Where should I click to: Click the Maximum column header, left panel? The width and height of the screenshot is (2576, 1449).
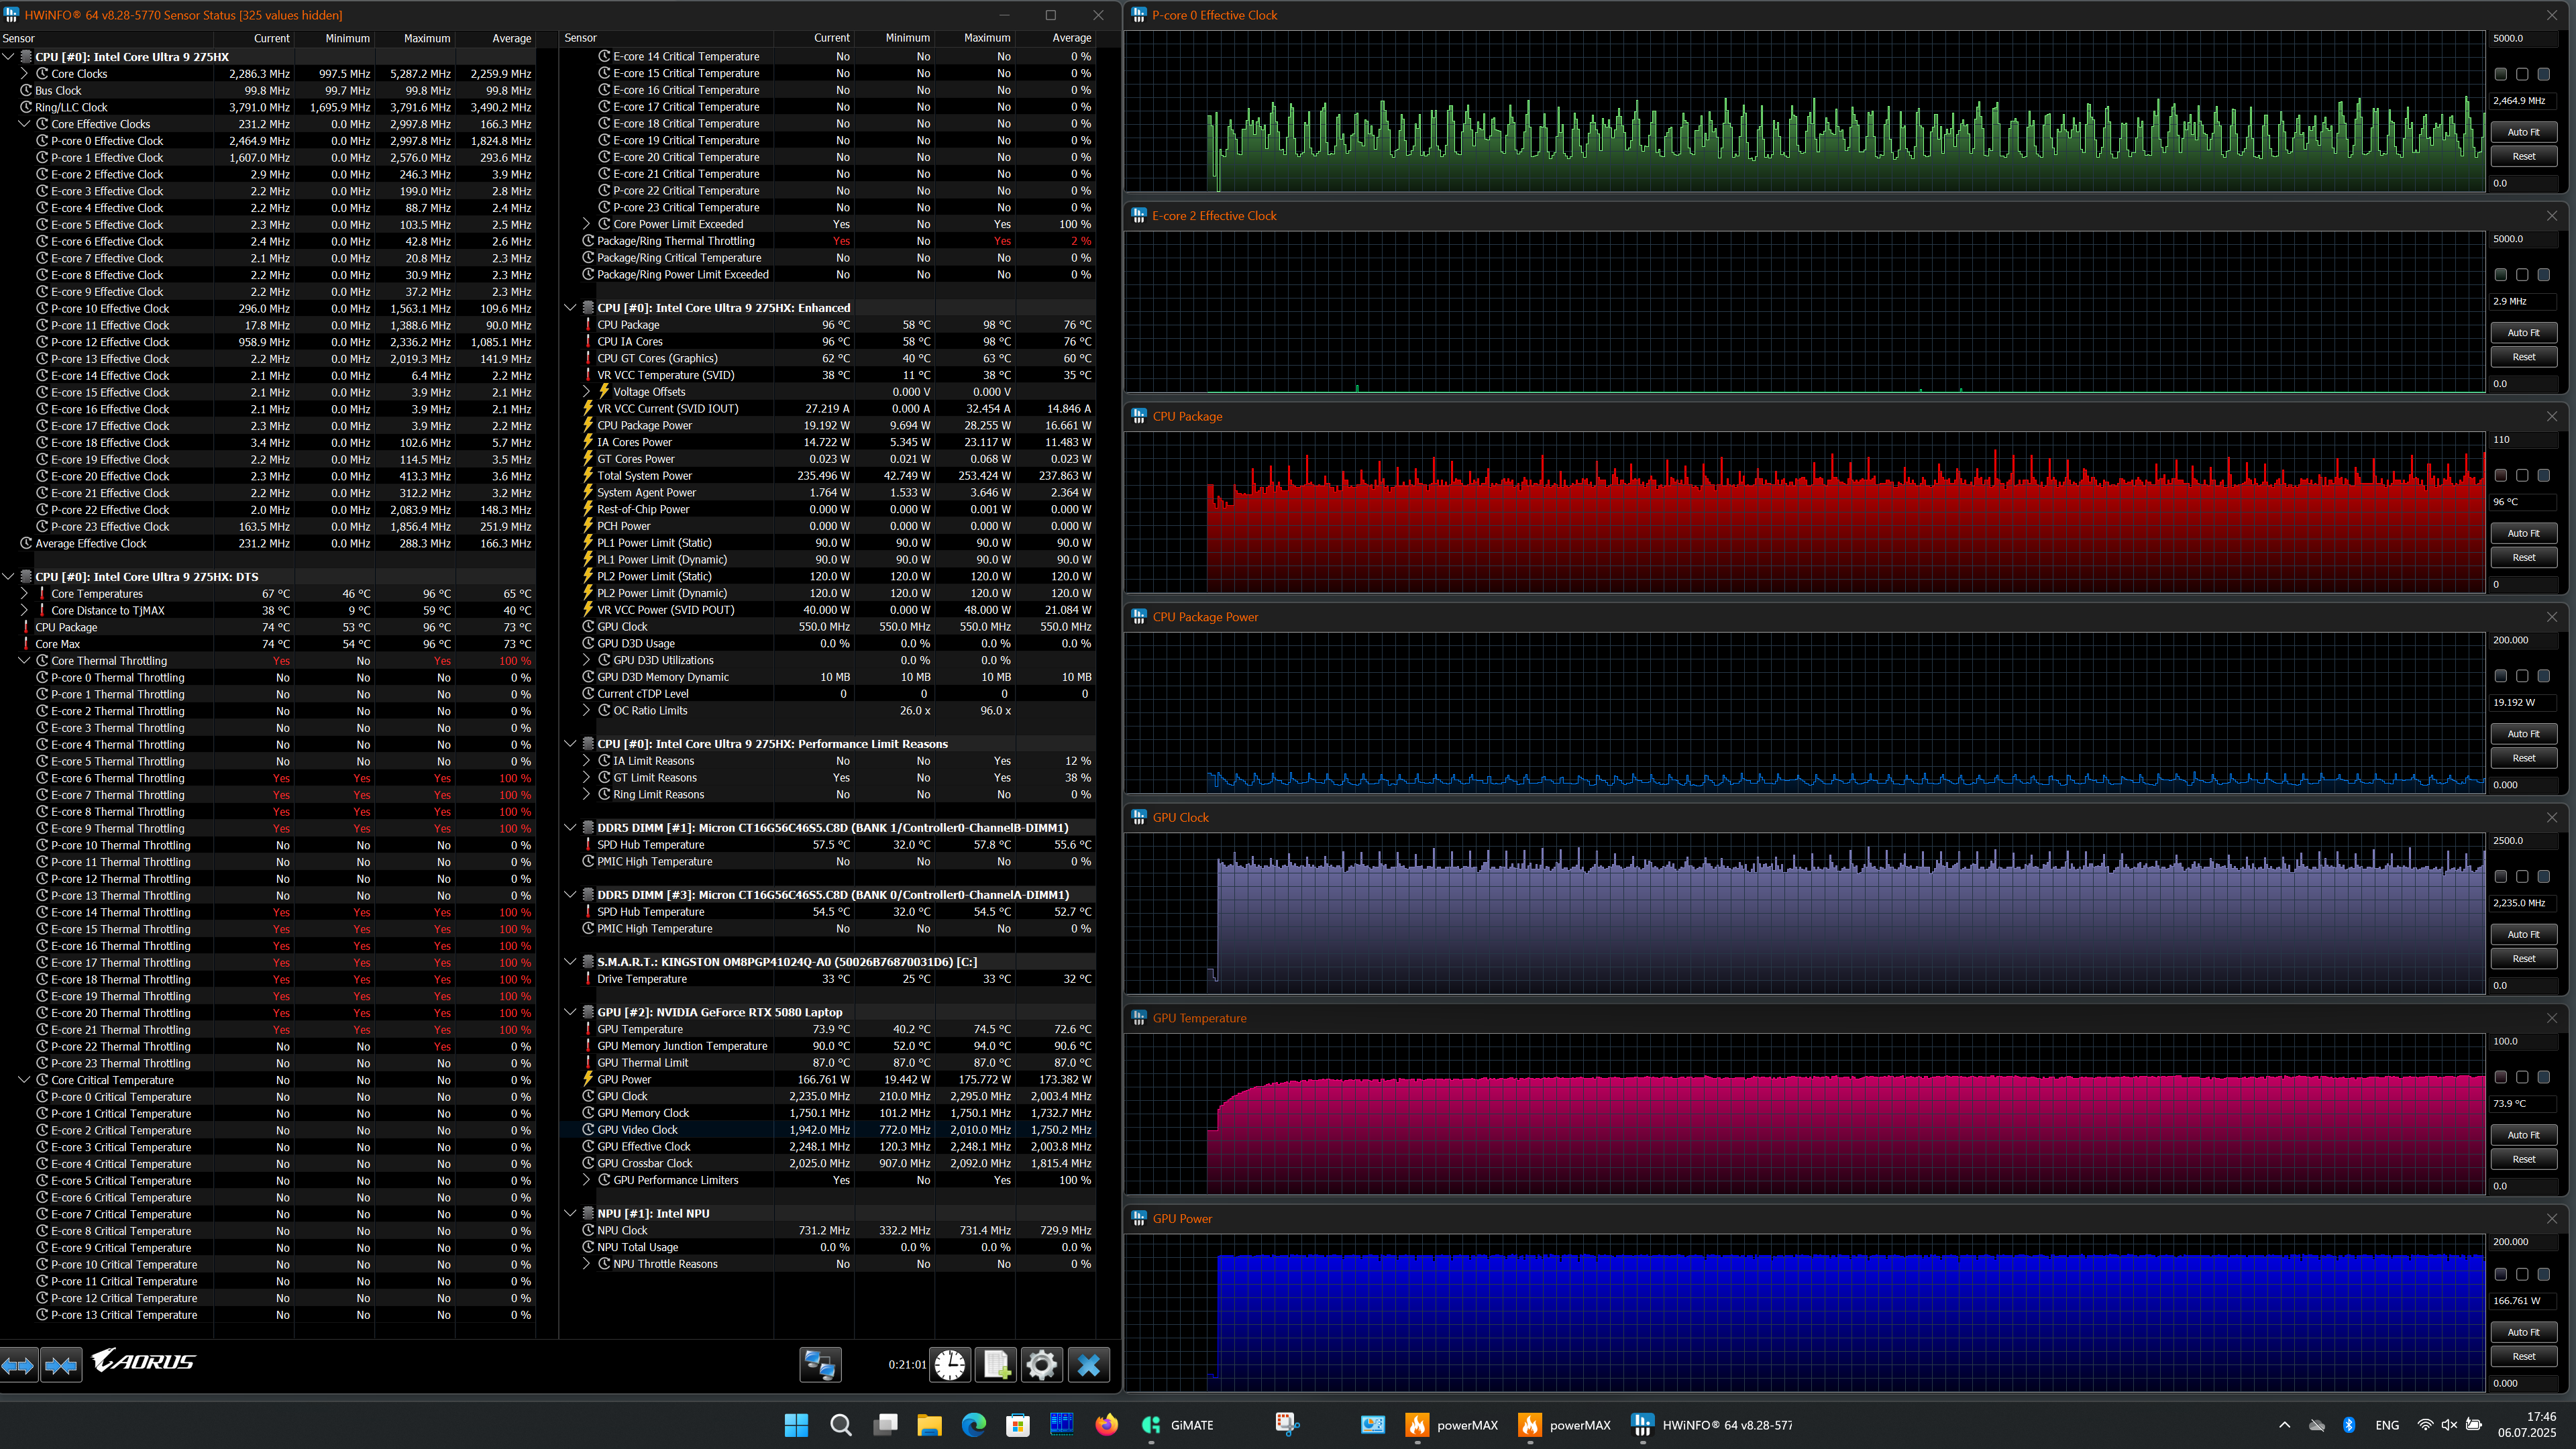[x=426, y=38]
